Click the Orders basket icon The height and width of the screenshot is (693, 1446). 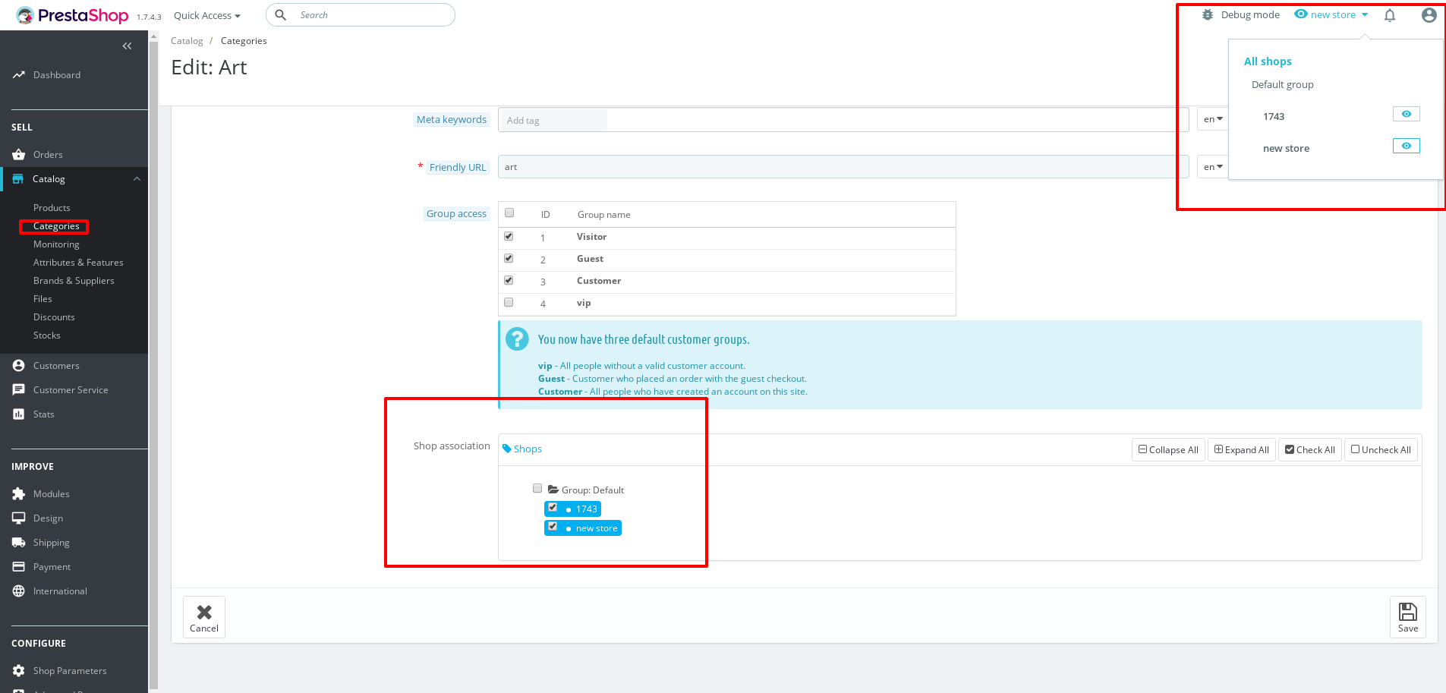[x=19, y=155]
